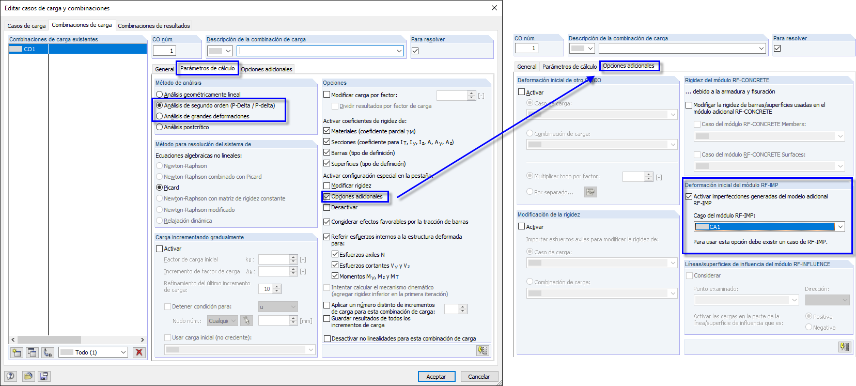The height and width of the screenshot is (386, 856).
Task: Load saved default settings folder icon
Action: 28,376
